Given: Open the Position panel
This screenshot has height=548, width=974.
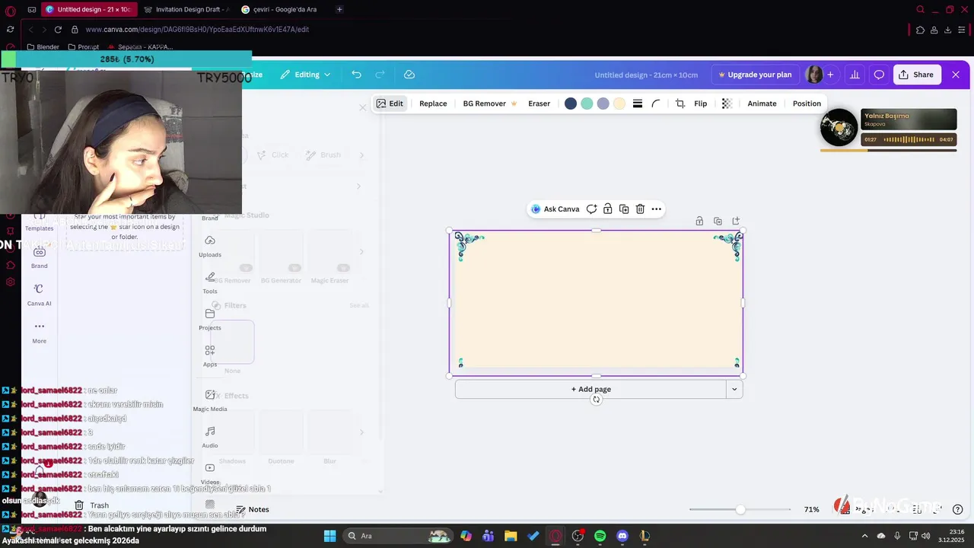Looking at the screenshot, I should pos(807,104).
